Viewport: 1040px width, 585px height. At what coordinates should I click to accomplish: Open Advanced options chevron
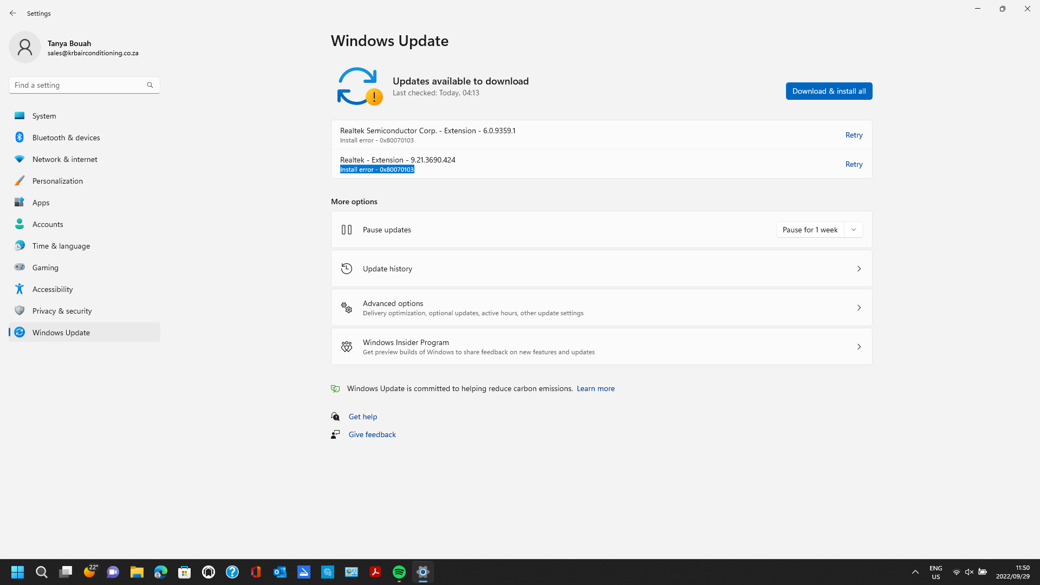pyautogui.click(x=859, y=308)
